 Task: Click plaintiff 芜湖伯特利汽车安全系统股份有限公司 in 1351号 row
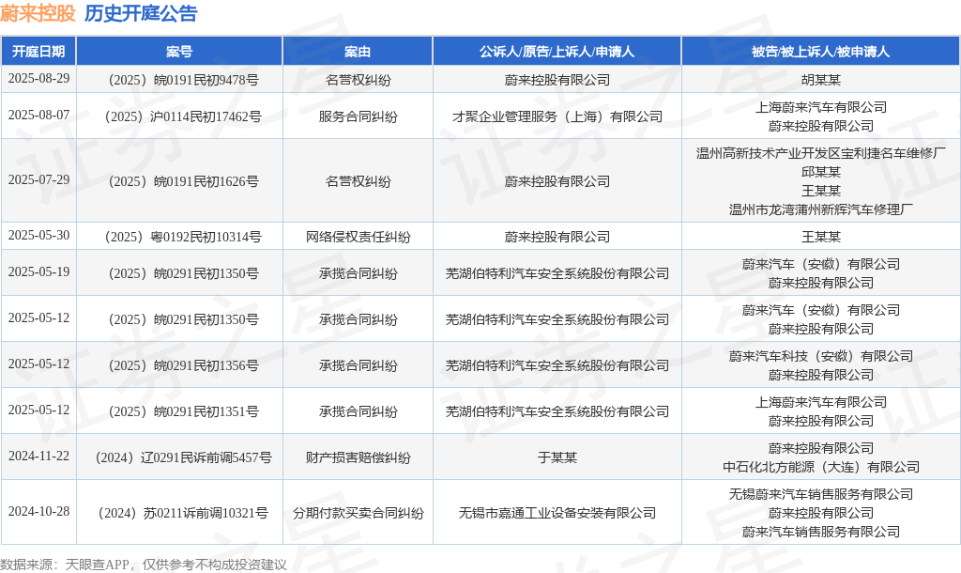[x=557, y=411]
